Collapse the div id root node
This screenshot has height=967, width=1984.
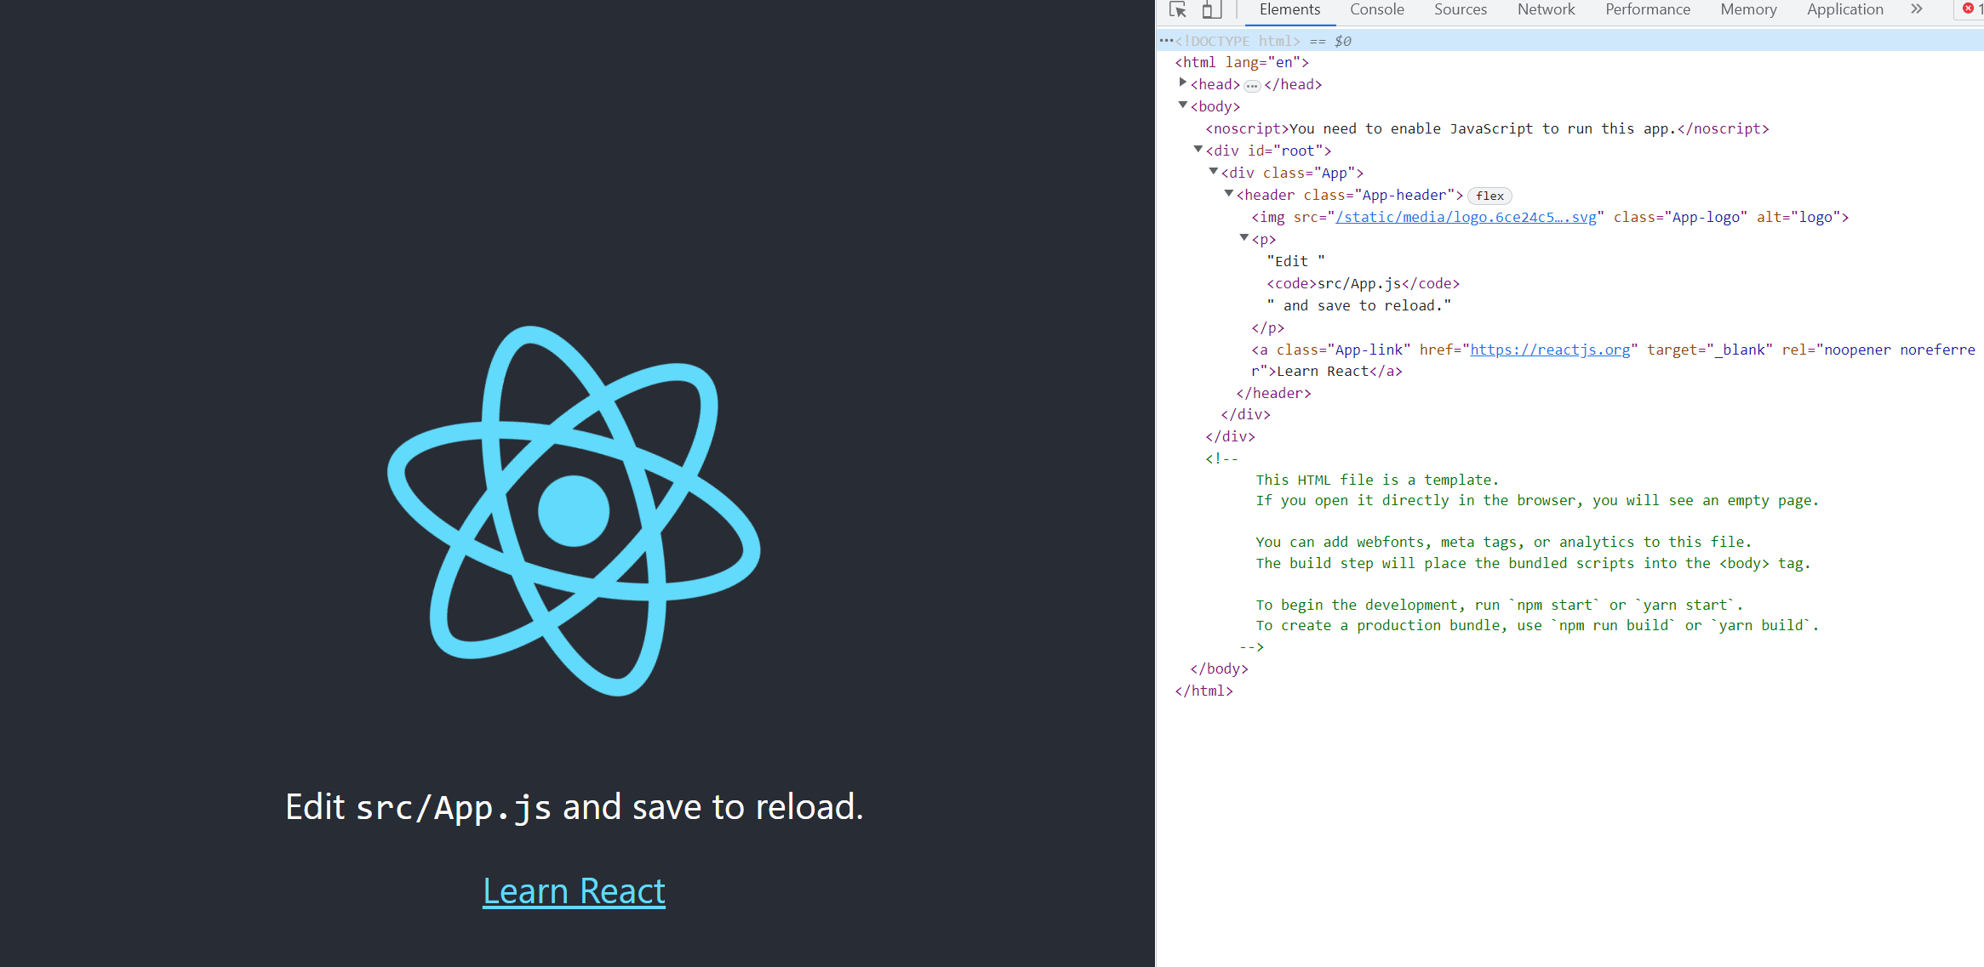point(1198,150)
